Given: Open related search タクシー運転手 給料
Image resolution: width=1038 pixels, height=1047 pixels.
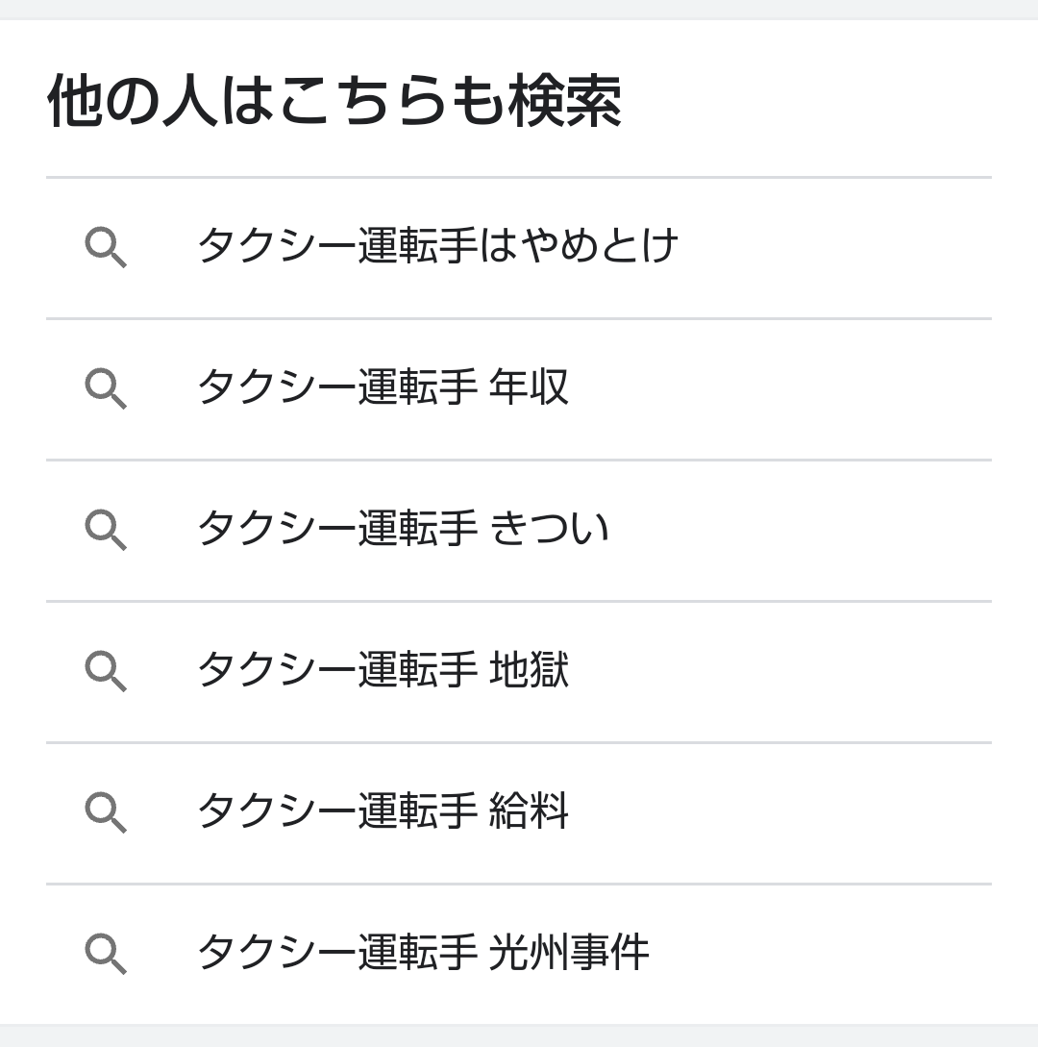Looking at the screenshot, I should point(519,812).
